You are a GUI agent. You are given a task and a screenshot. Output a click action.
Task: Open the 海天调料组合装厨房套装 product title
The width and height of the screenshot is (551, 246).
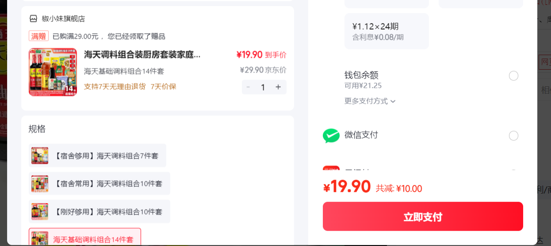point(142,55)
